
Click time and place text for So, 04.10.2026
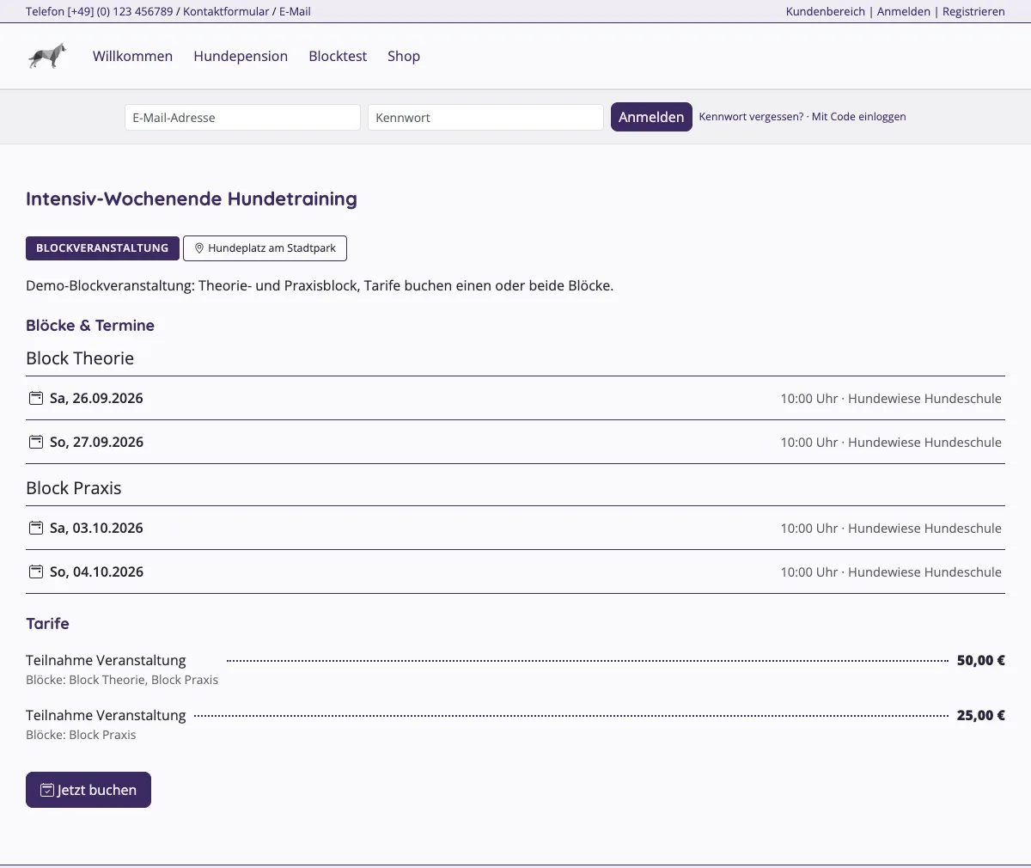pos(891,572)
